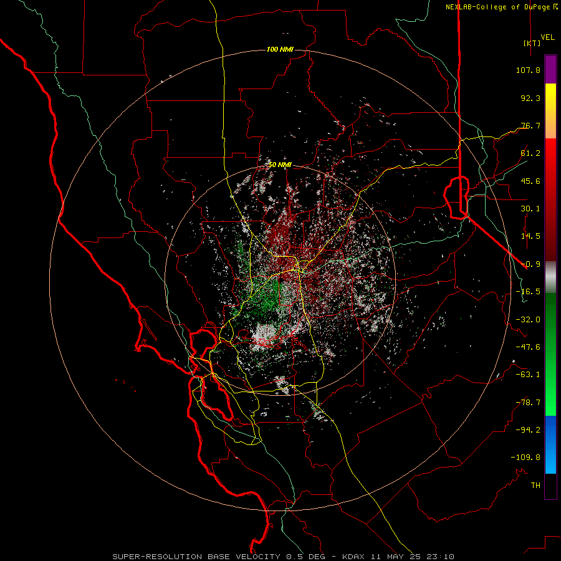Click the 45.6 velocity scale value

(530, 181)
